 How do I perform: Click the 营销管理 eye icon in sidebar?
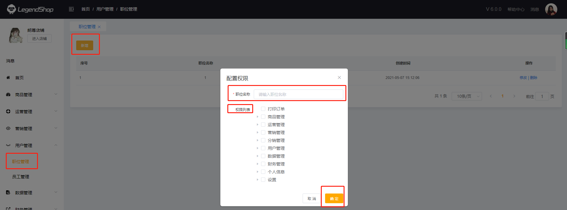click(x=8, y=129)
